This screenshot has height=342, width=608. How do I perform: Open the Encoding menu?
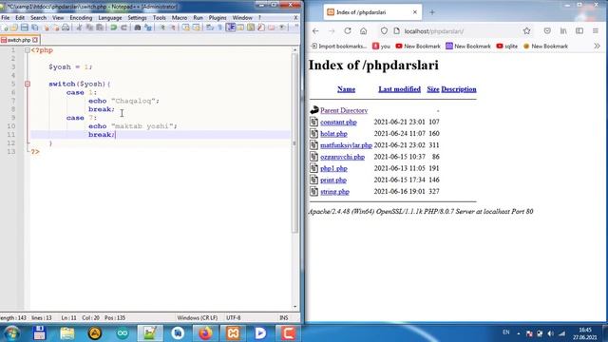(81, 18)
